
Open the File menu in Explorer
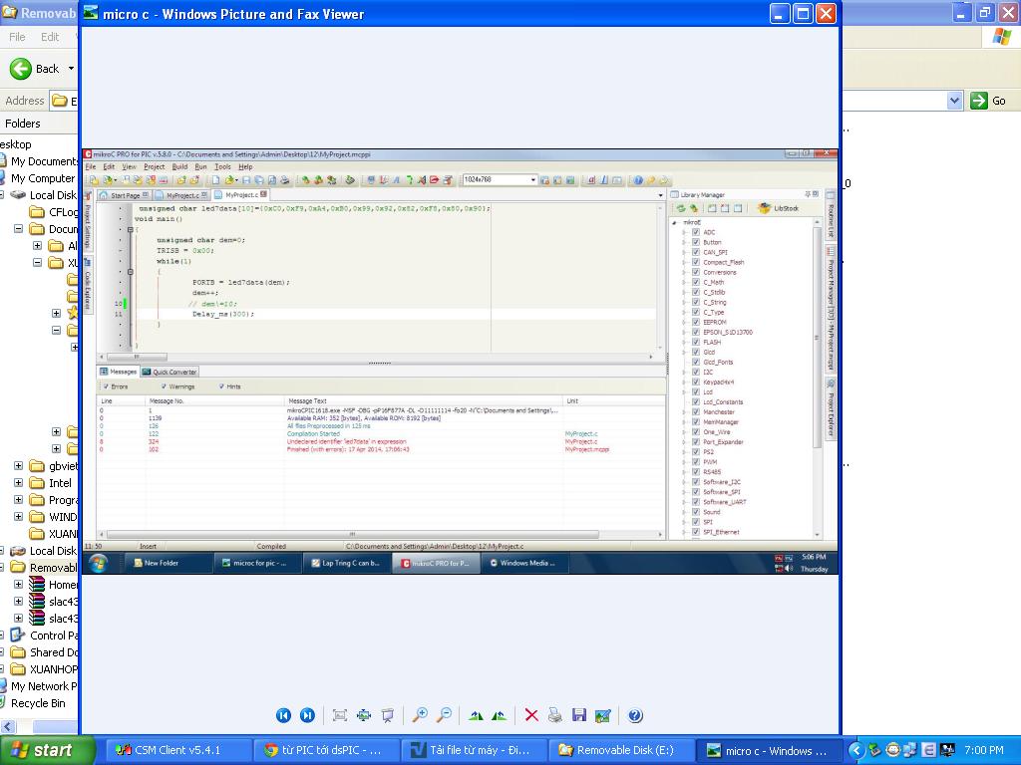click(17, 37)
